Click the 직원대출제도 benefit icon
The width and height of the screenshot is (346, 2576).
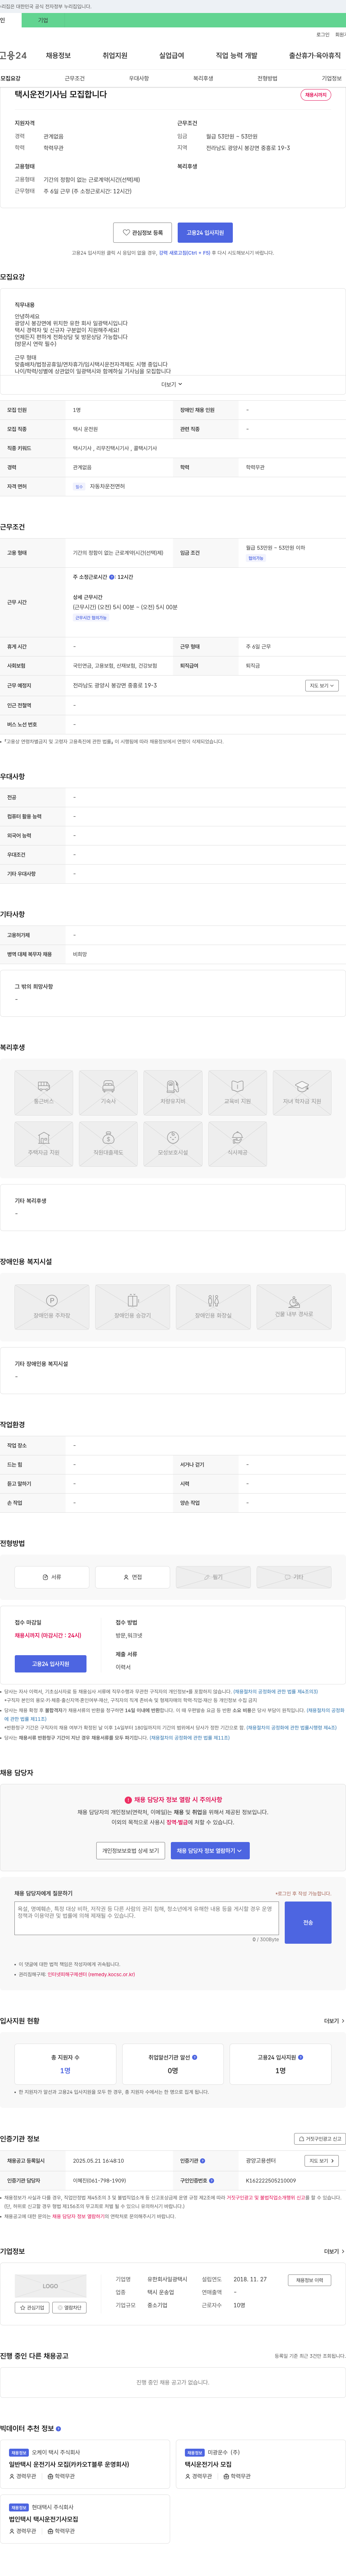click(x=108, y=1144)
